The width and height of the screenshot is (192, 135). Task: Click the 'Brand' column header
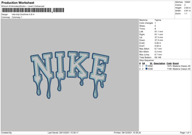coord(176,63)
